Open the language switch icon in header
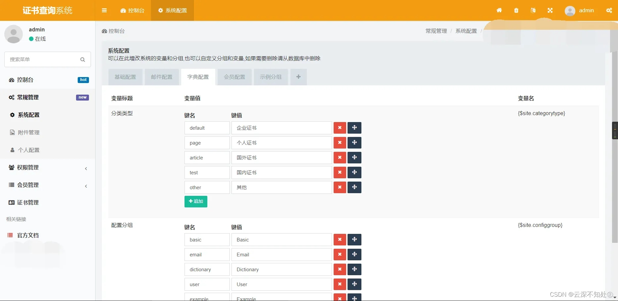The width and height of the screenshot is (618, 301). point(533,10)
